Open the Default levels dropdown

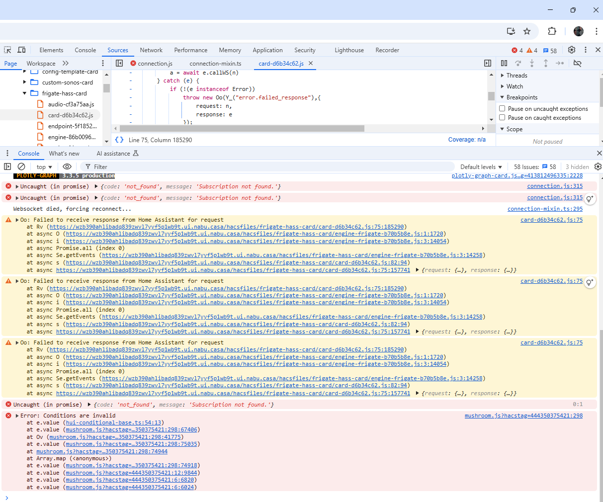tap(480, 167)
